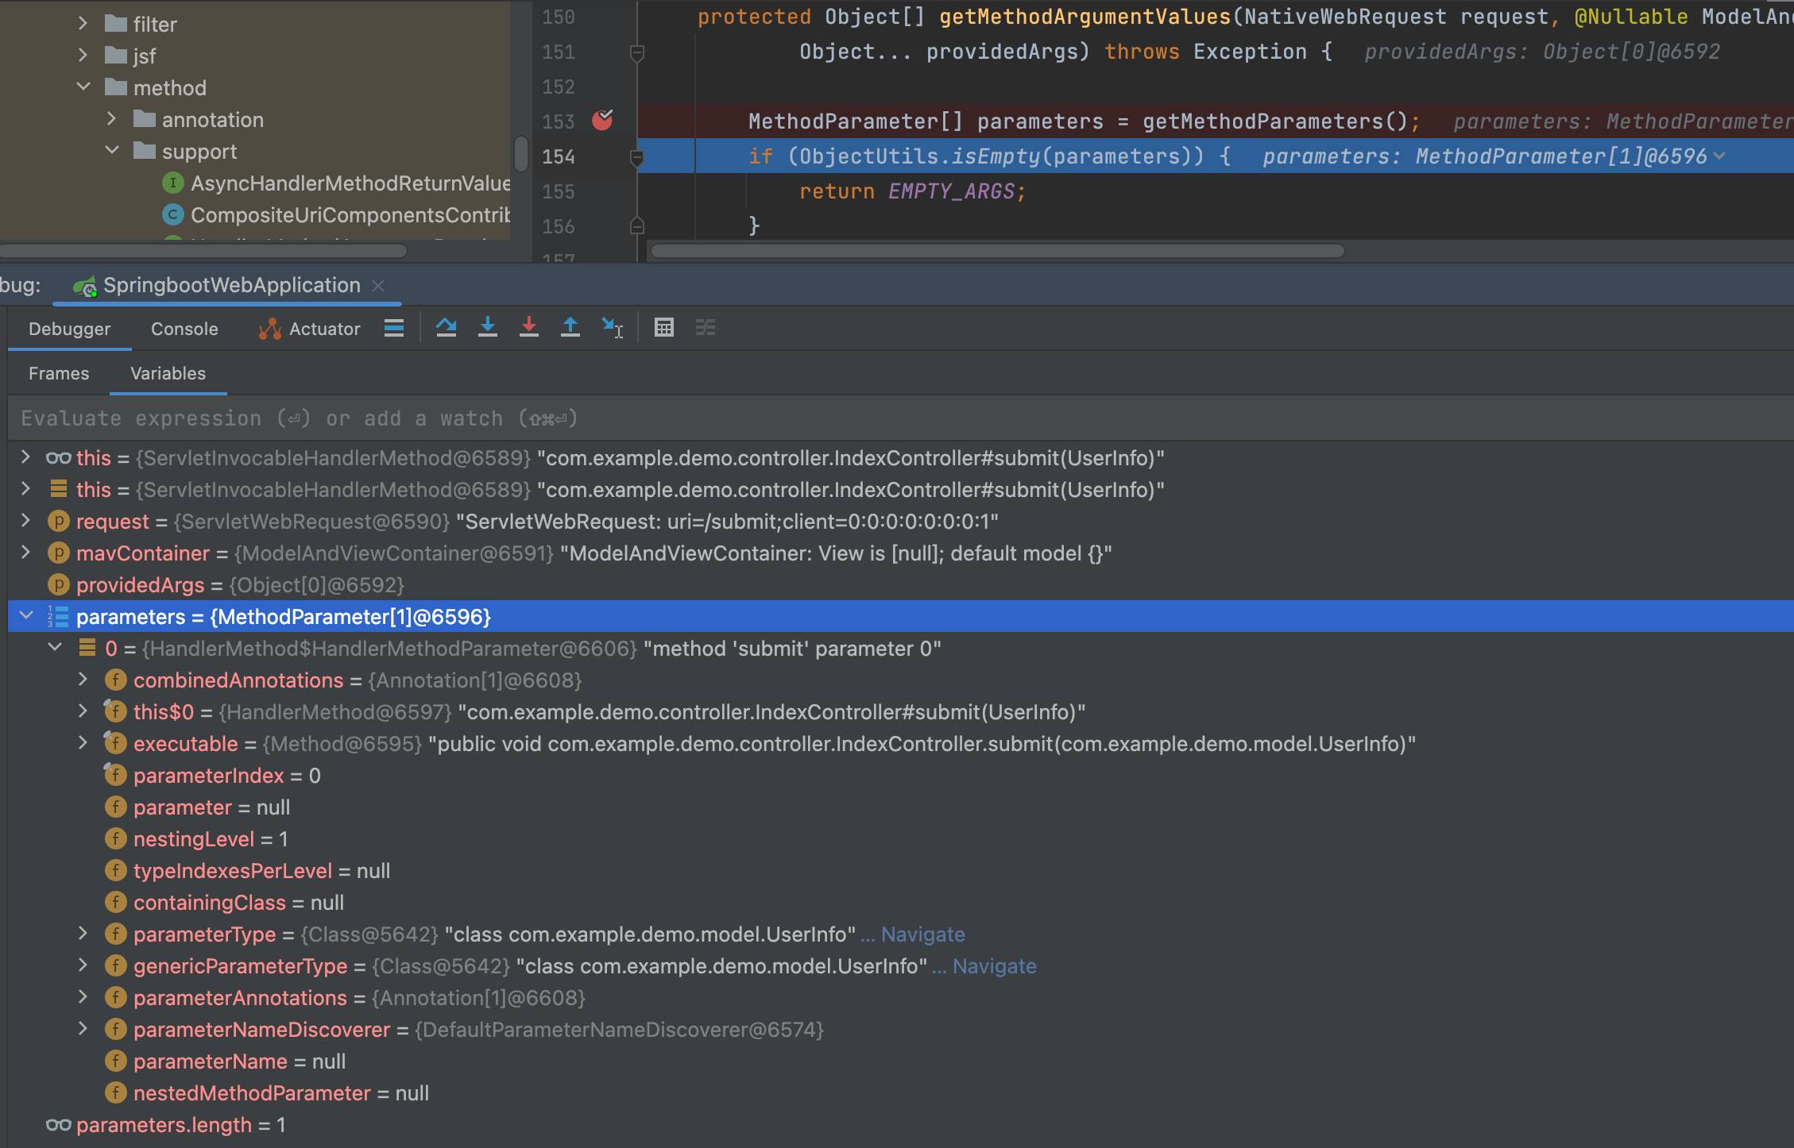The width and height of the screenshot is (1794, 1148).
Task: Expand the mavContainer variable node
Action: [x=26, y=553]
